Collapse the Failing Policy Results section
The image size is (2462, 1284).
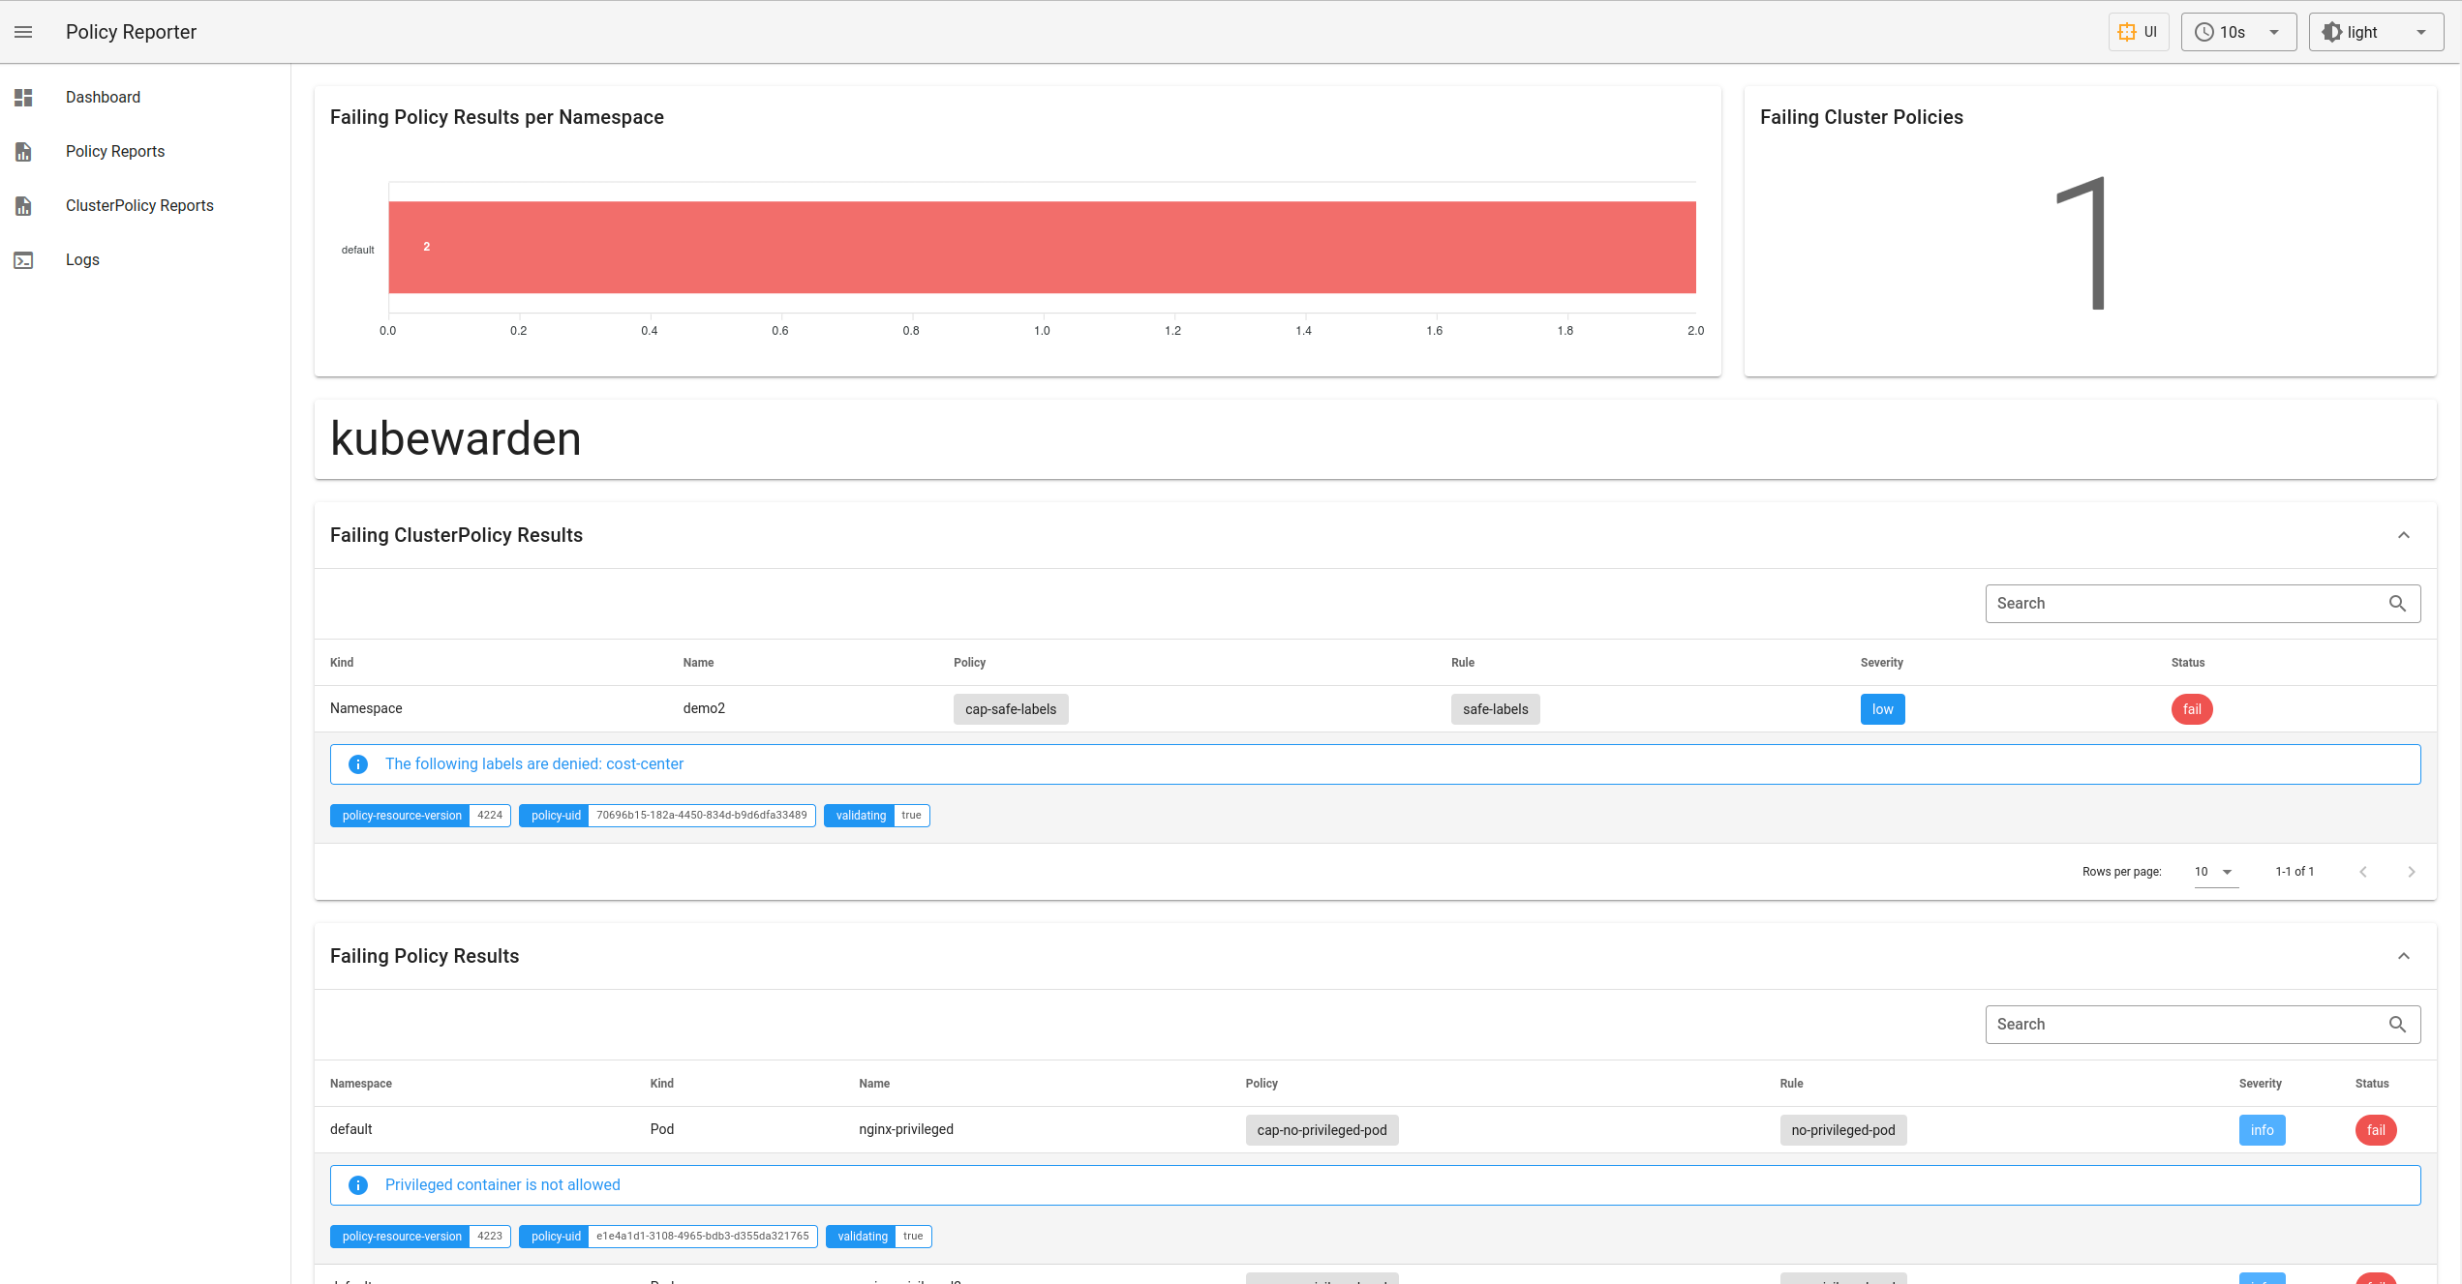coord(2405,955)
